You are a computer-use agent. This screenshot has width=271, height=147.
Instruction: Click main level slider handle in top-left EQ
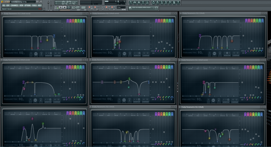pyautogui.click(x=65, y=36)
